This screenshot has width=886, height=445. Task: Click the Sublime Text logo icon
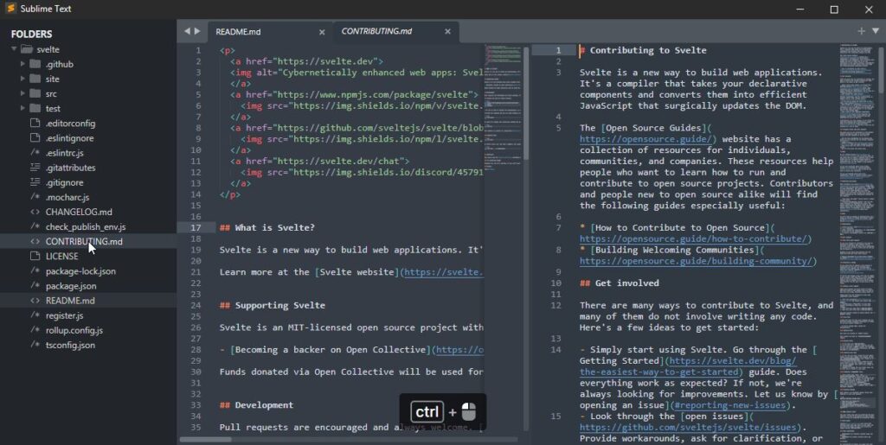(10, 9)
